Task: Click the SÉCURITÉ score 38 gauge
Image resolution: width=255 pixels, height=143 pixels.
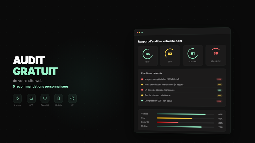Action: click(x=216, y=55)
